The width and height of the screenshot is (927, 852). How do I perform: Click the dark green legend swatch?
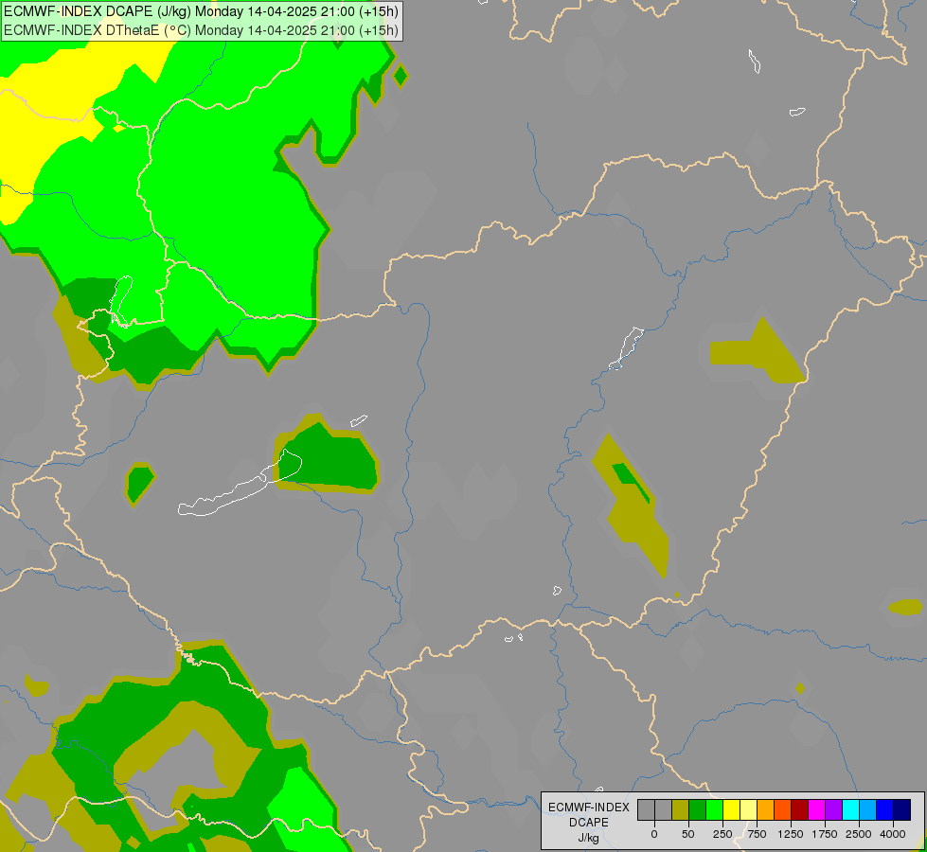pyautogui.click(x=697, y=810)
